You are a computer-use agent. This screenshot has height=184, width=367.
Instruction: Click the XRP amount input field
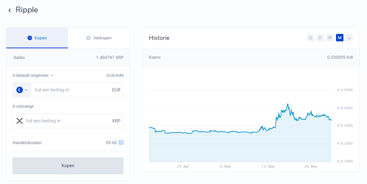[x=68, y=121]
